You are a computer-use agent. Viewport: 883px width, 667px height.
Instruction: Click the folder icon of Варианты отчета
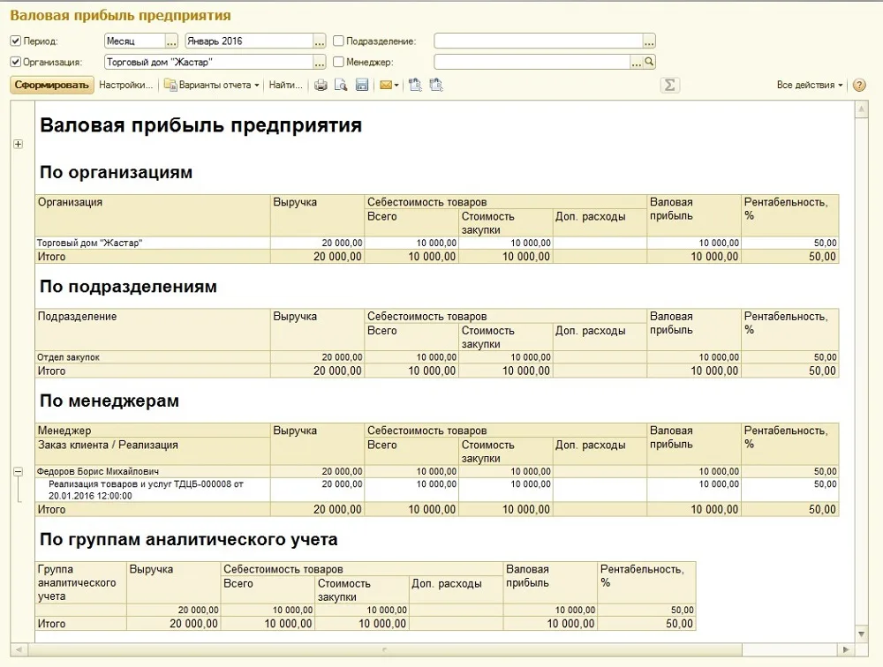tap(170, 85)
